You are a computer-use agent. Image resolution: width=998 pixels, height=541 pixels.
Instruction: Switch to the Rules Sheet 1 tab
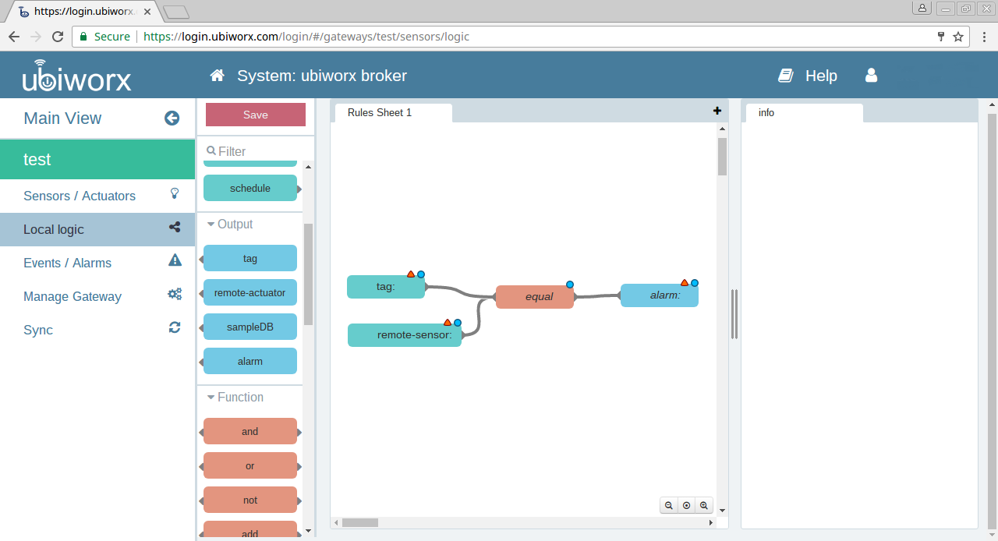[x=380, y=113]
